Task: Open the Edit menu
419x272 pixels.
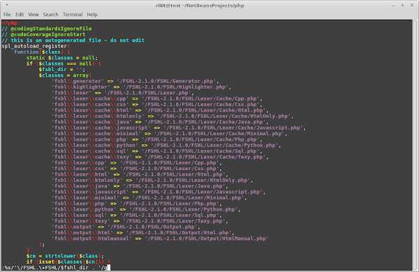Action: coord(20,15)
